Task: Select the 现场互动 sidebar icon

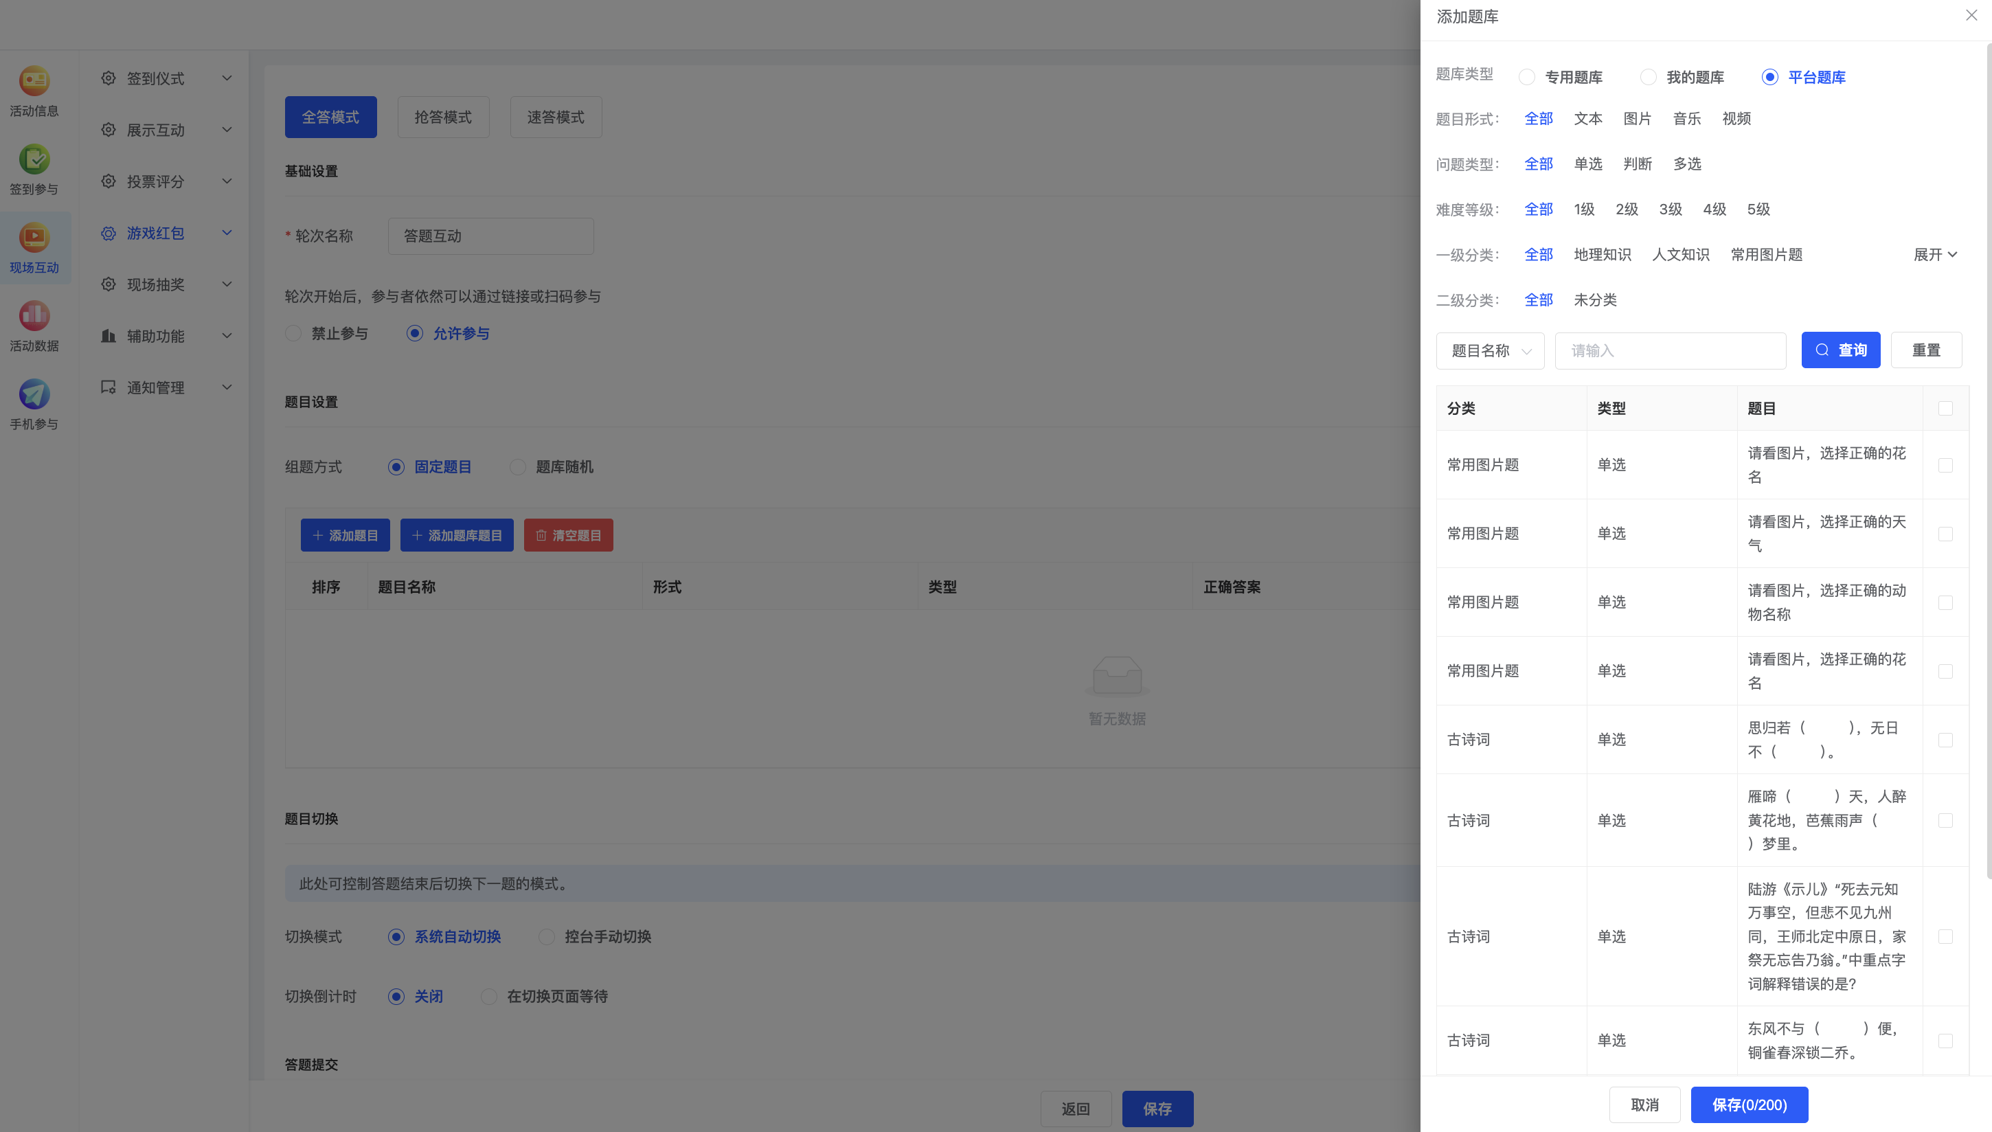Action: tap(34, 238)
